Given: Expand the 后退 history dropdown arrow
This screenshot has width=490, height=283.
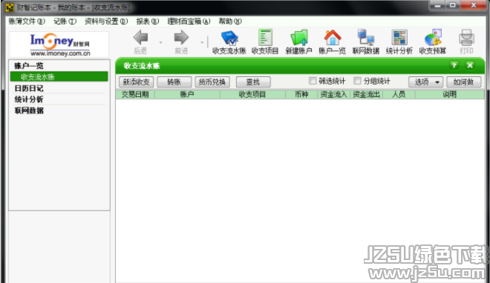Looking at the screenshot, I should pos(160,42).
